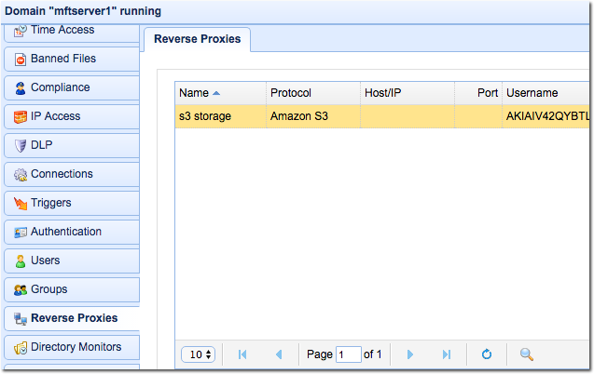Go to next page arrow
Image resolution: width=594 pixels, height=374 pixels.
[x=410, y=354]
